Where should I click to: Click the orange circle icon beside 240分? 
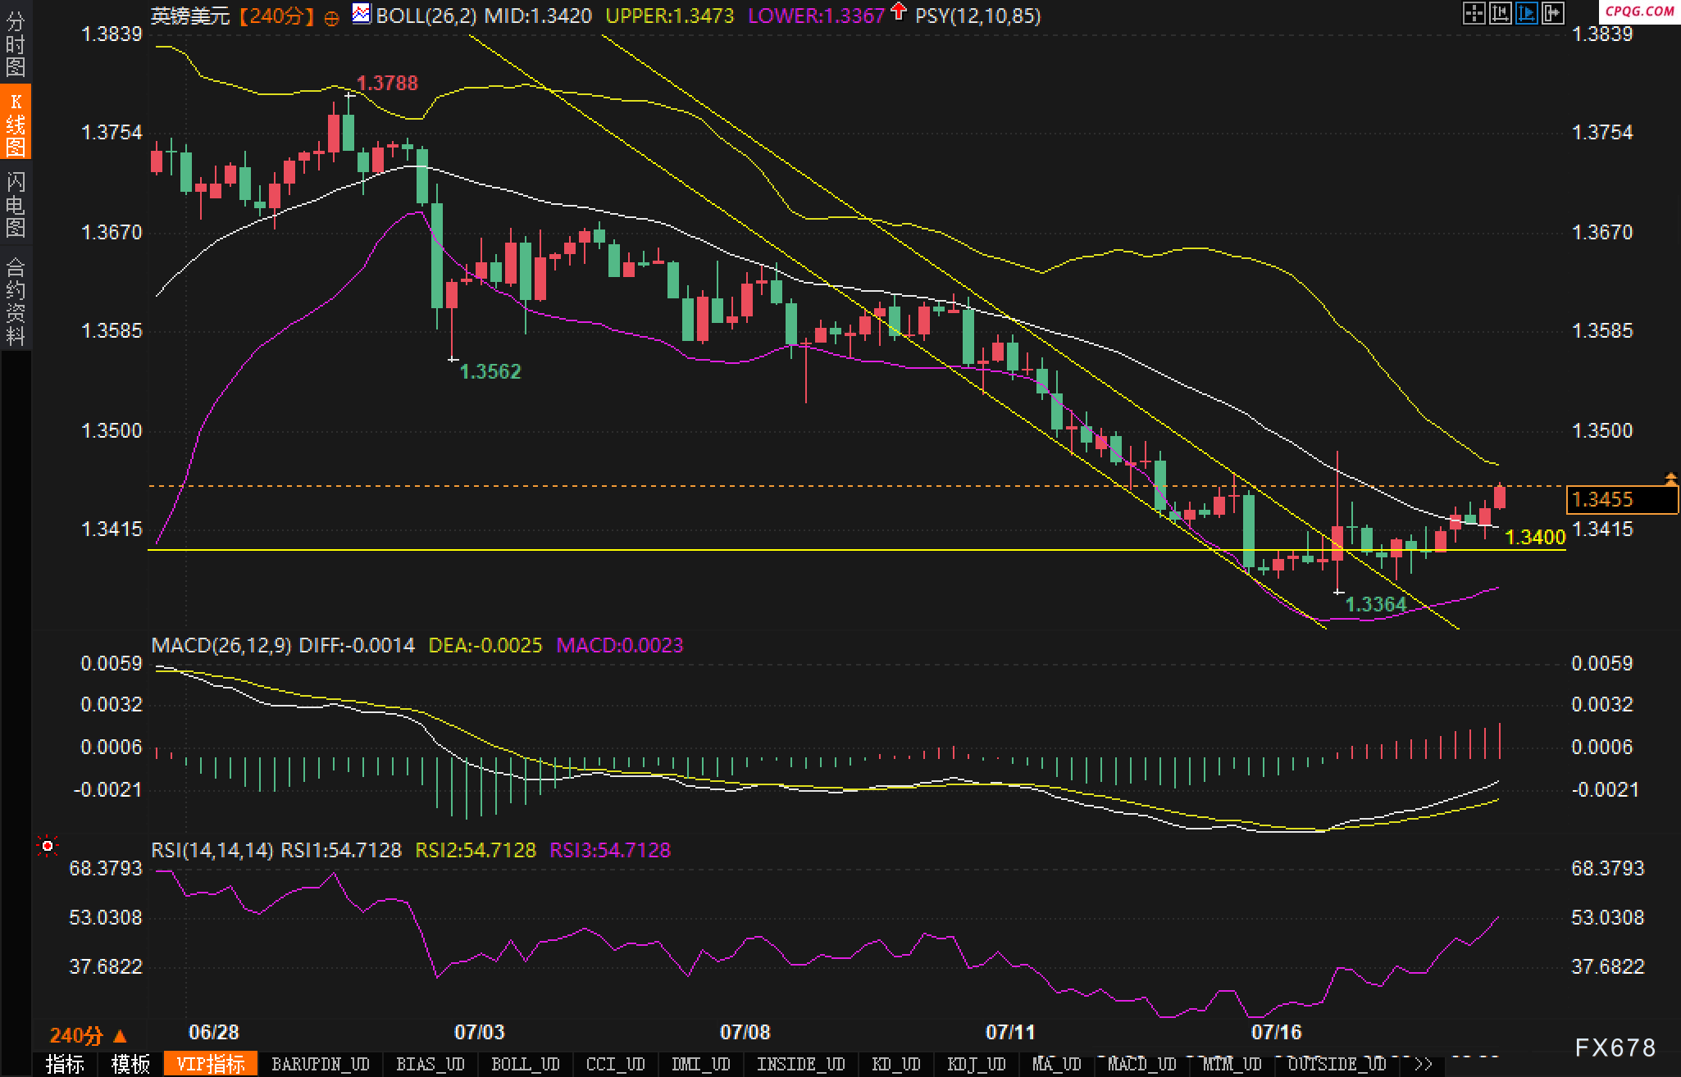point(331,18)
